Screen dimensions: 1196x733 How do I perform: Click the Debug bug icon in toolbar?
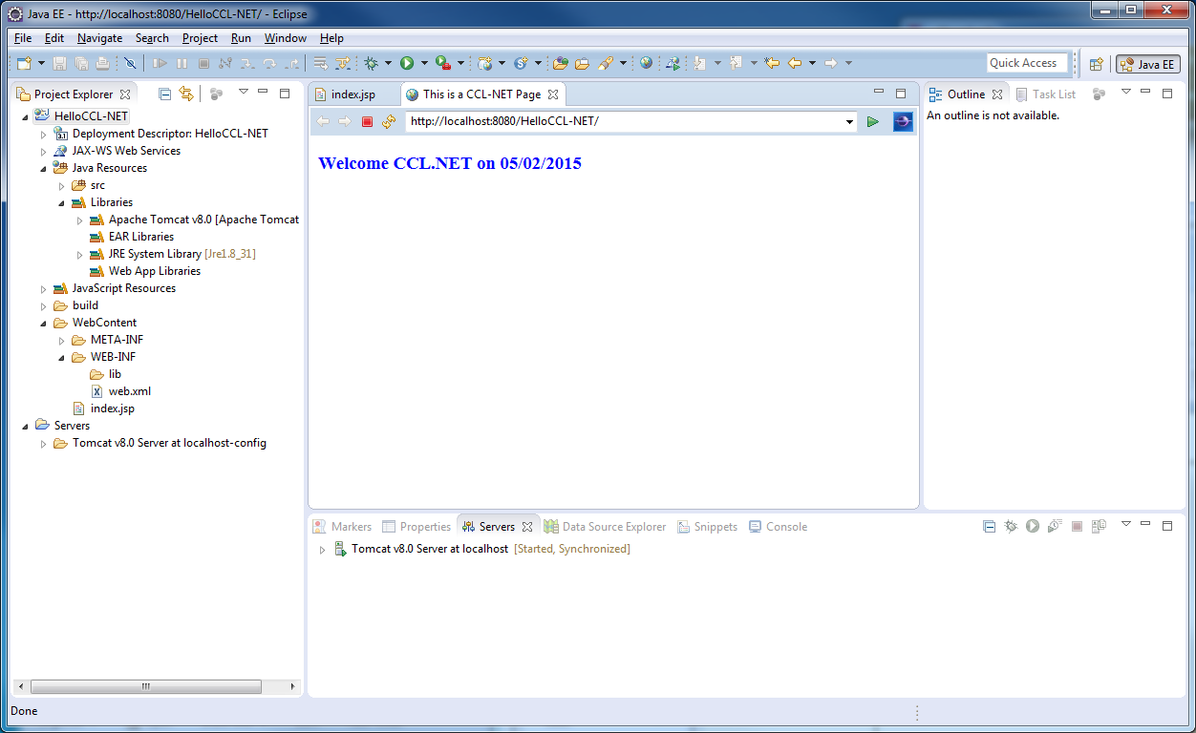371,63
